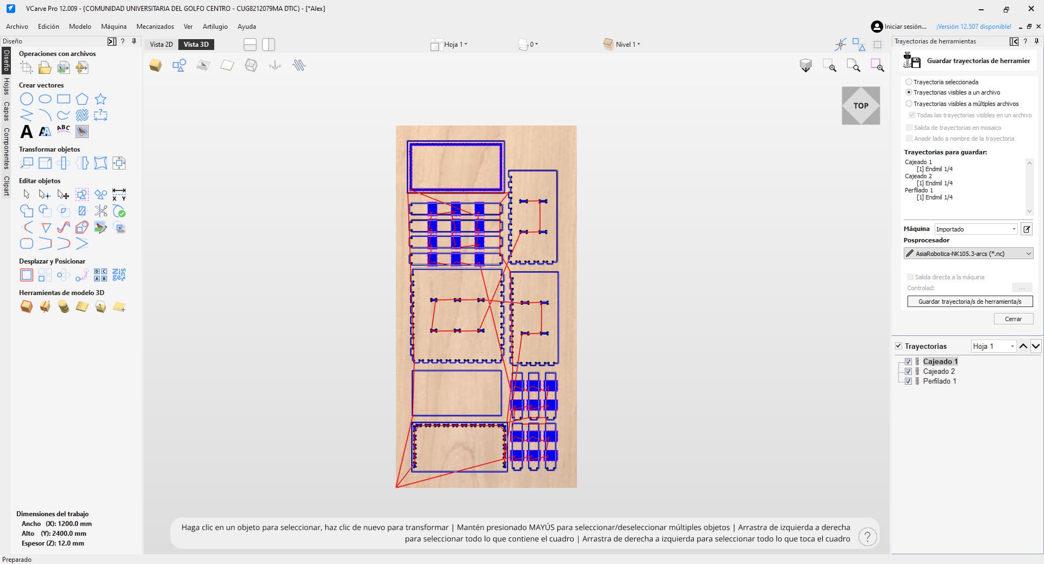This screenshot has width=1044, height=564.
Task: Toggle the main Trayectorias visibility checkbox
Action: 898,346
